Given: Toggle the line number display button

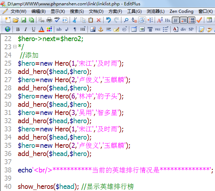Looking at the screenshot, I should pos(191,20).
